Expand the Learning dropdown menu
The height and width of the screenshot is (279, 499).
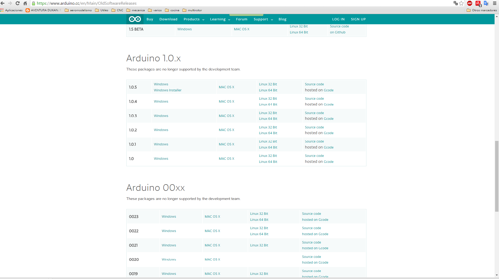point(220,19)
